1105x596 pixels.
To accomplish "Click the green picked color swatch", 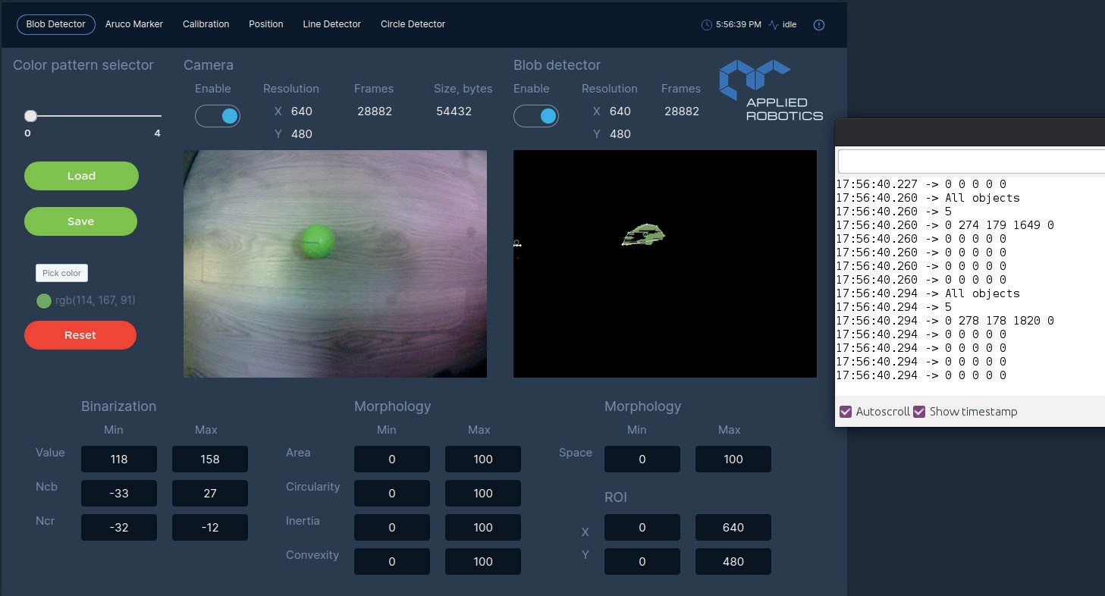I will 44,301.
